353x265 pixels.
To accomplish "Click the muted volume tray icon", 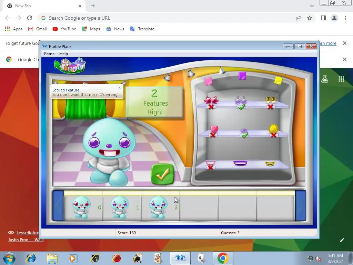I will click(x=318, y=259).
